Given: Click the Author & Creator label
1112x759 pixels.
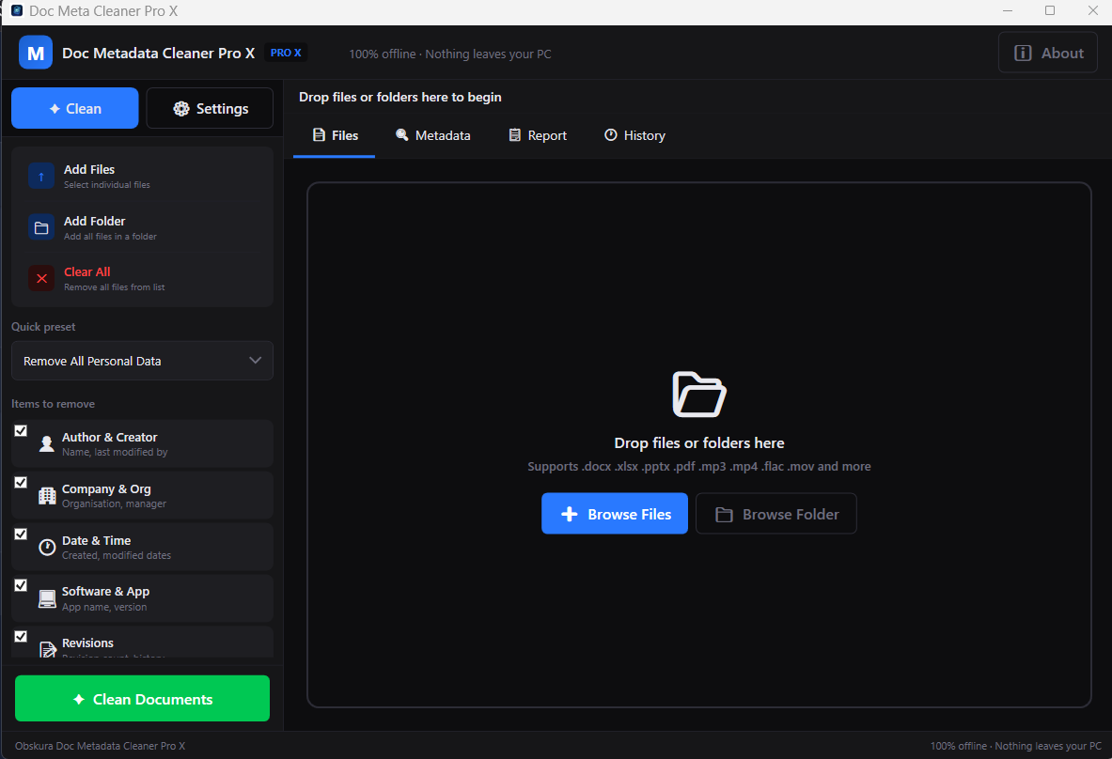Looking at the screenshot, I should (110, 437).
